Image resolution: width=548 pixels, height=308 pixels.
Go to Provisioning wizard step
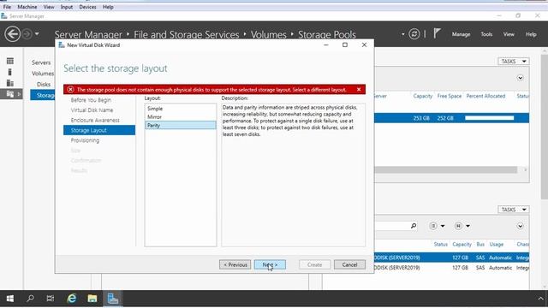85,140
